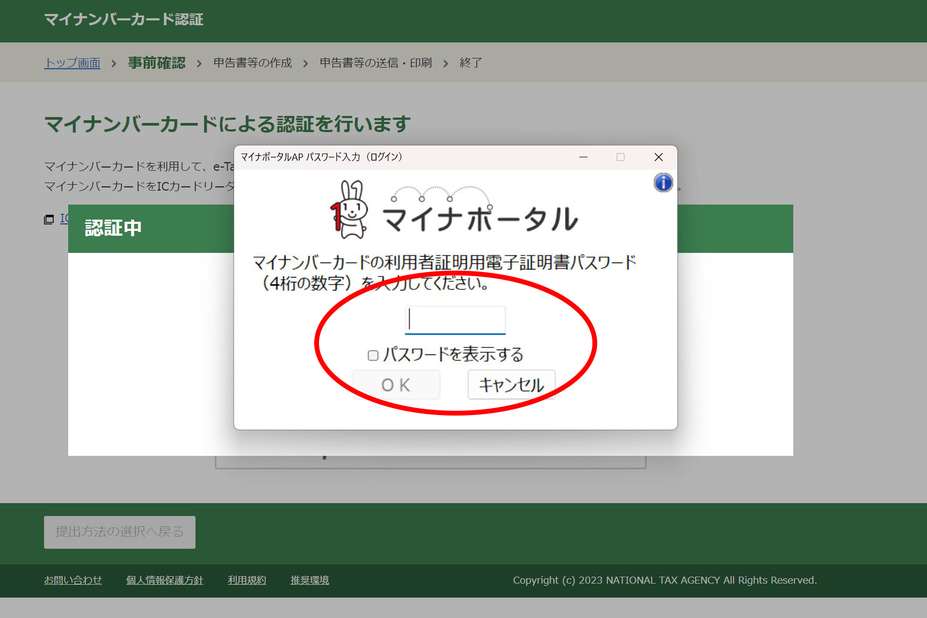927x618 pixels.
Task: Open the トップ画面 breadcrumb link
Action: pos(73,63)
